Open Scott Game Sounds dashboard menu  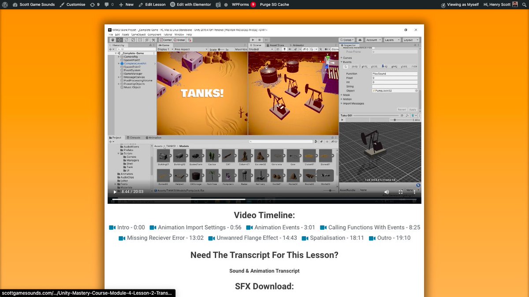[34, 4]
